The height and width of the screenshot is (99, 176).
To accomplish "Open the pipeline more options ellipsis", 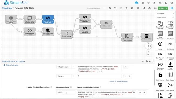I will pos(104,8).
